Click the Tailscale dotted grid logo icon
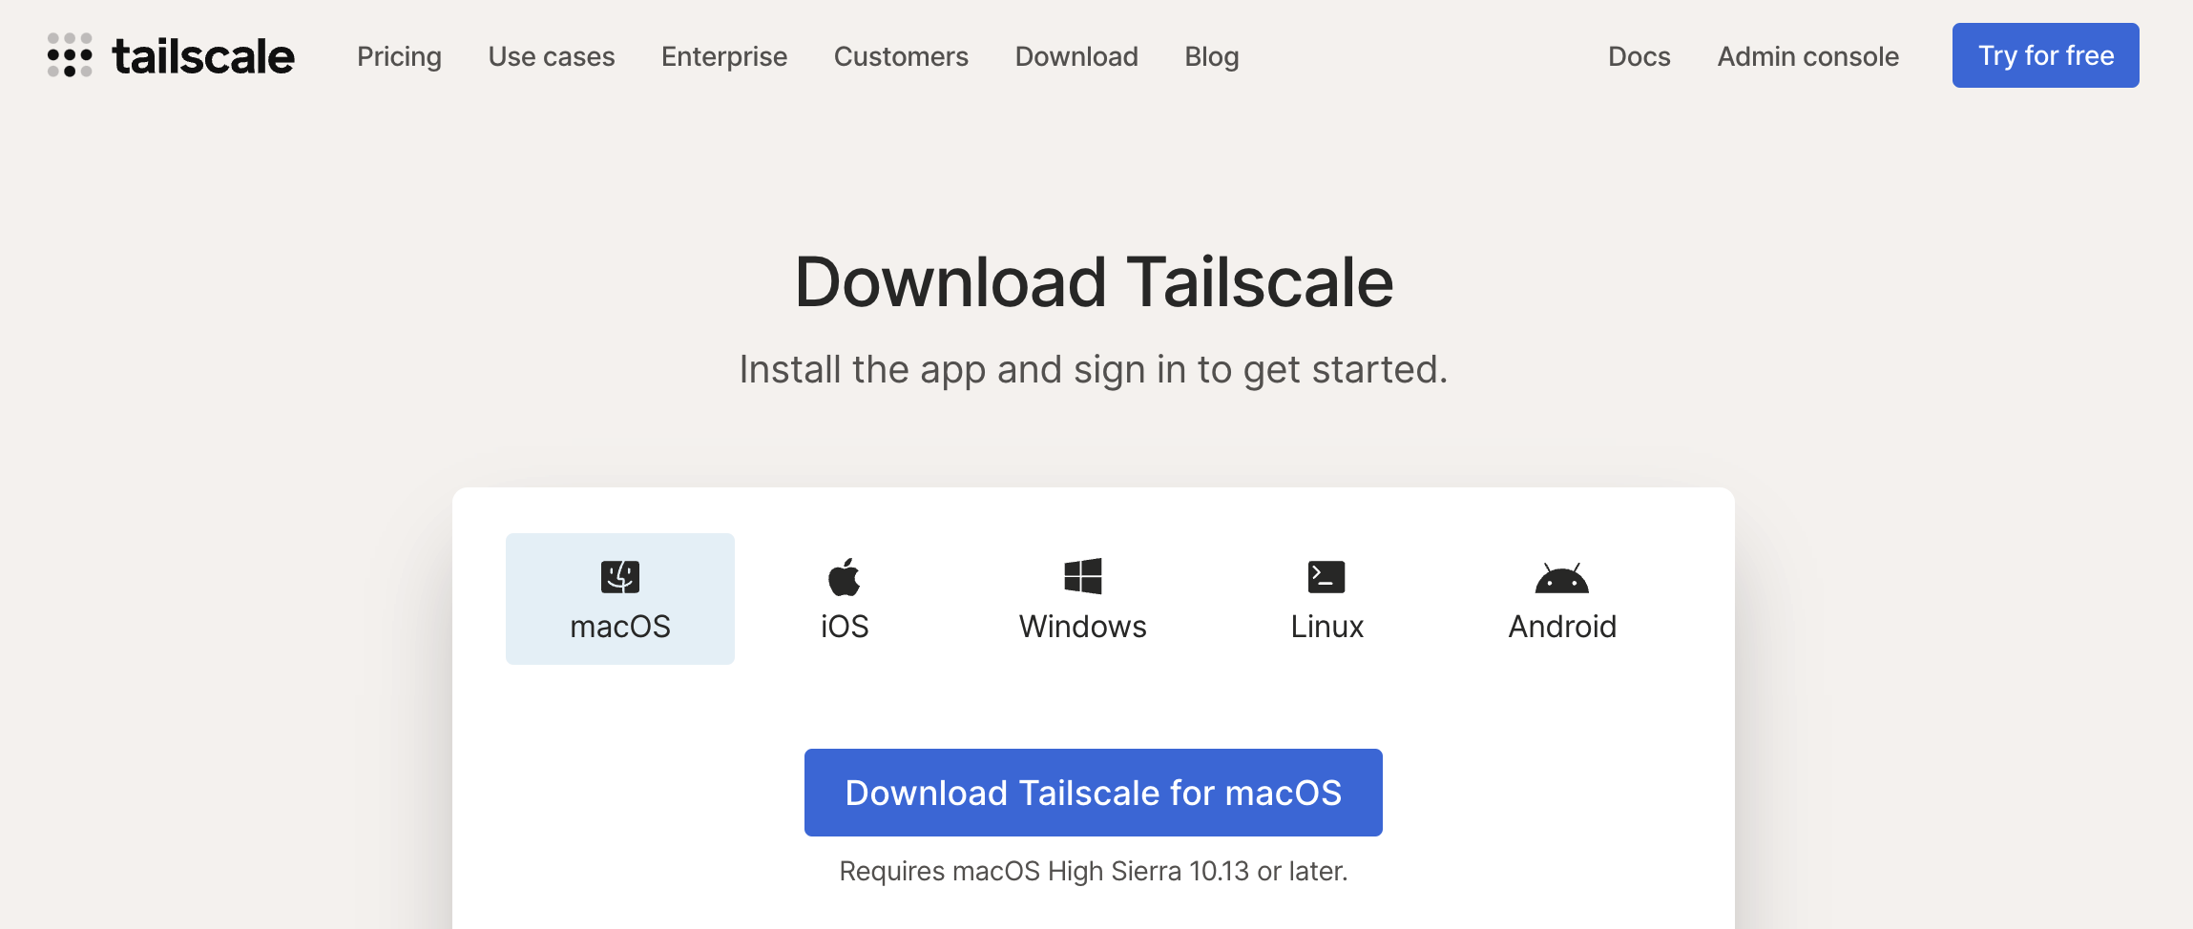This screenshot has height=929, width=2193. point(70,55)
